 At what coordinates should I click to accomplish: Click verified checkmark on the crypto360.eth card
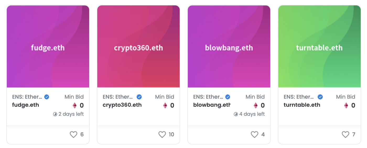[139, 97]
